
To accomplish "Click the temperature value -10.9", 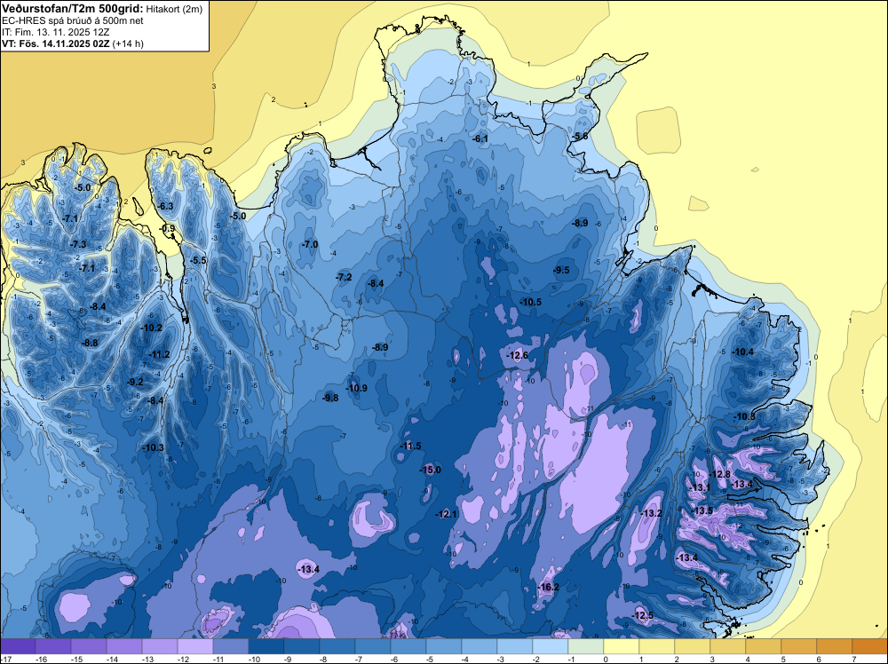I will (x=357, y=388).
